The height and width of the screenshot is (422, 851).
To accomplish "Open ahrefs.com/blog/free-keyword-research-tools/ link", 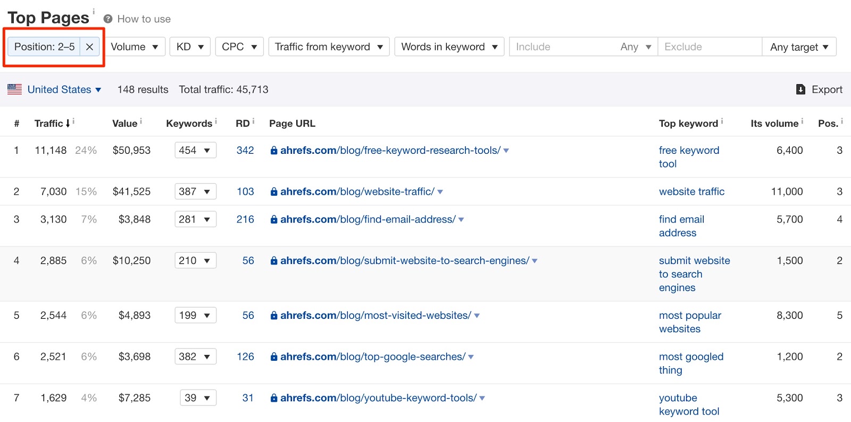I will [390, 151].
